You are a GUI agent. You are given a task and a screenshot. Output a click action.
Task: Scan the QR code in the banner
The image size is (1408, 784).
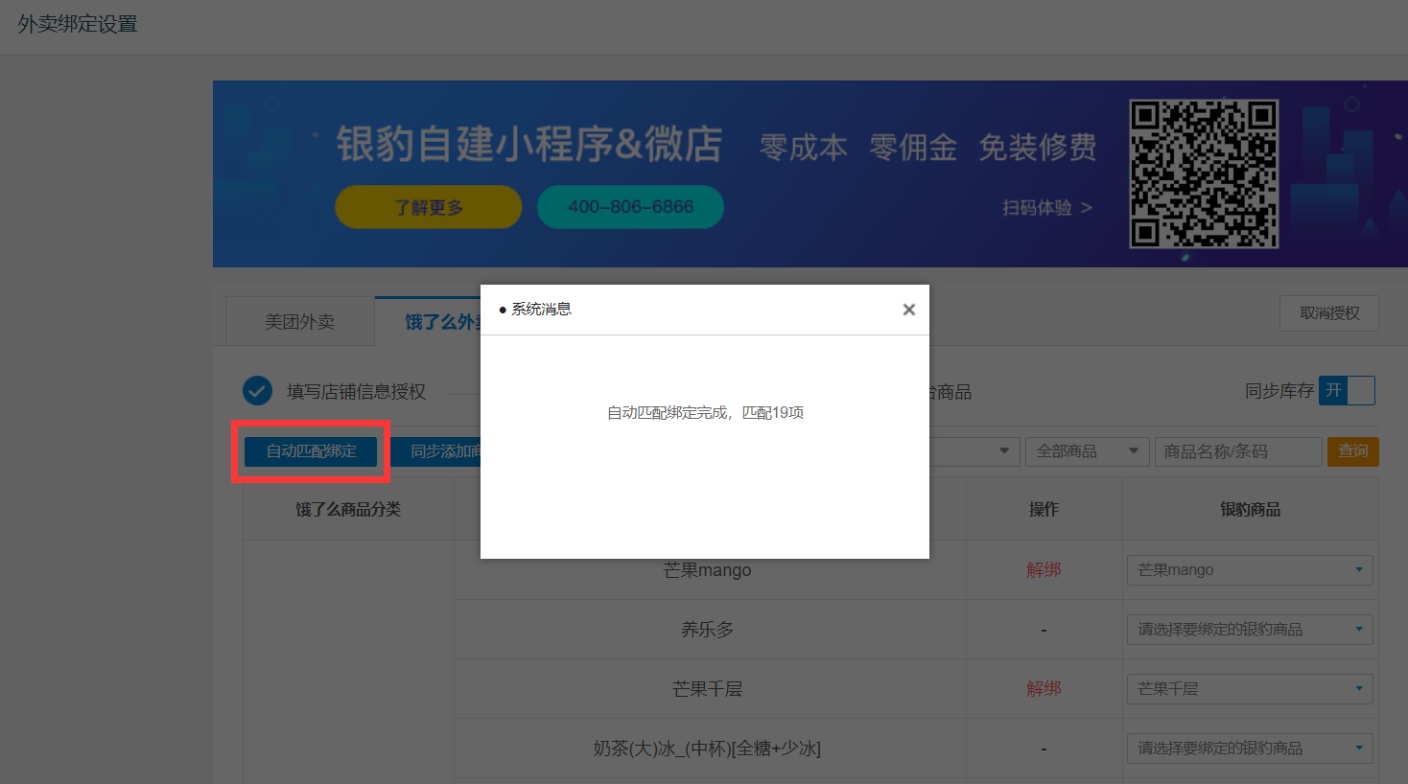coord(1204,173)
